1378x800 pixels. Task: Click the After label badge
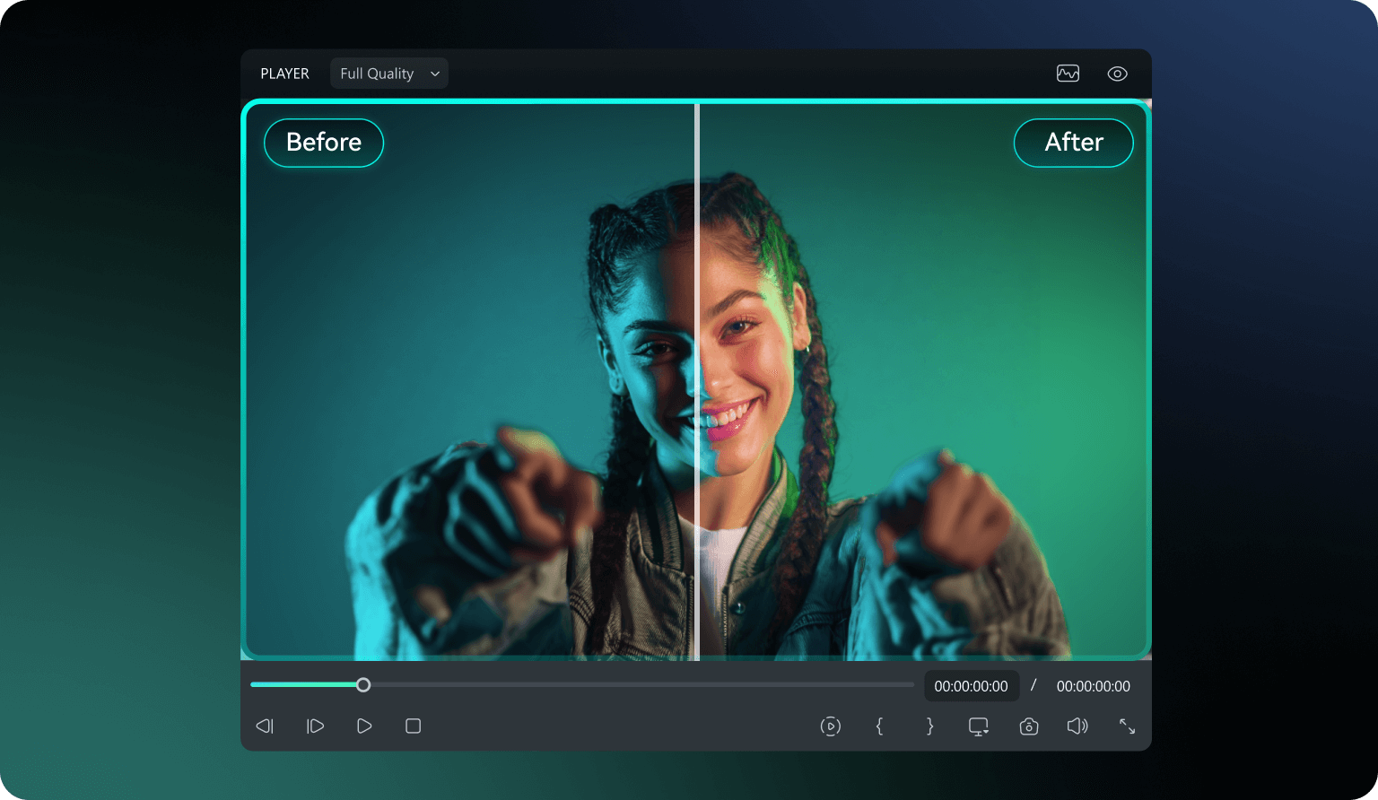click(x=1074, y=143)
